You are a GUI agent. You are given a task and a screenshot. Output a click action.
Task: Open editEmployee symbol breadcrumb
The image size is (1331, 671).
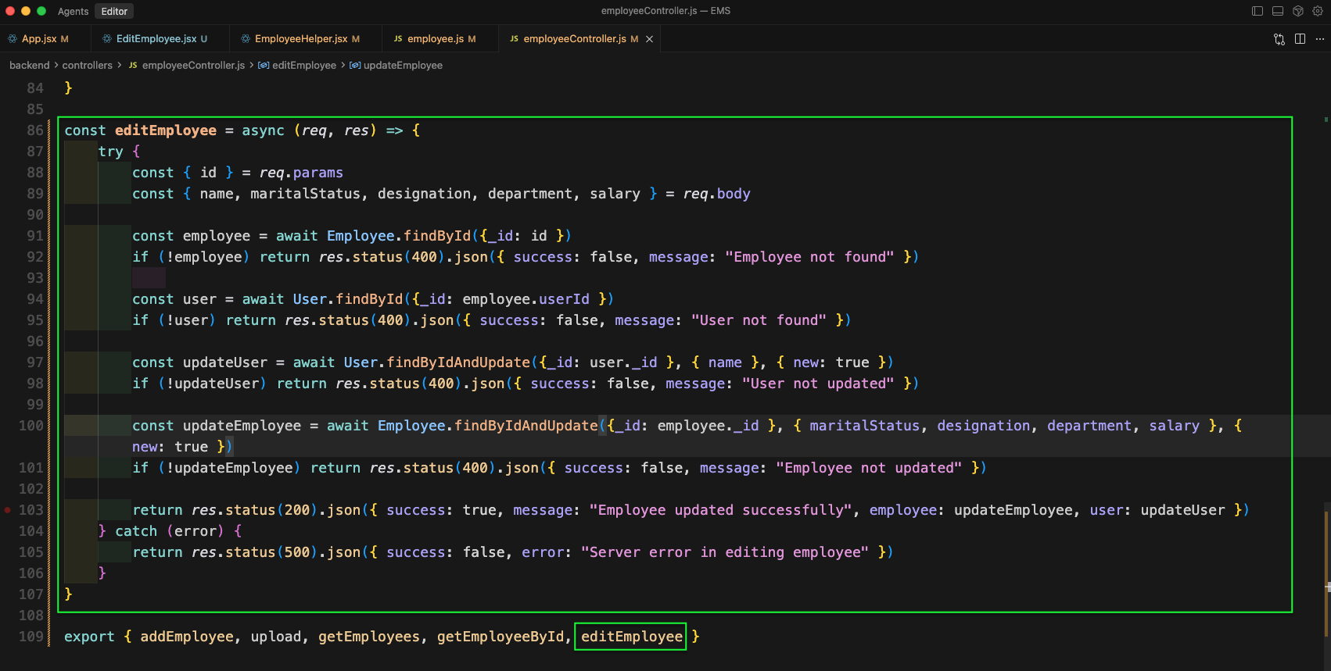click(304, 66)
